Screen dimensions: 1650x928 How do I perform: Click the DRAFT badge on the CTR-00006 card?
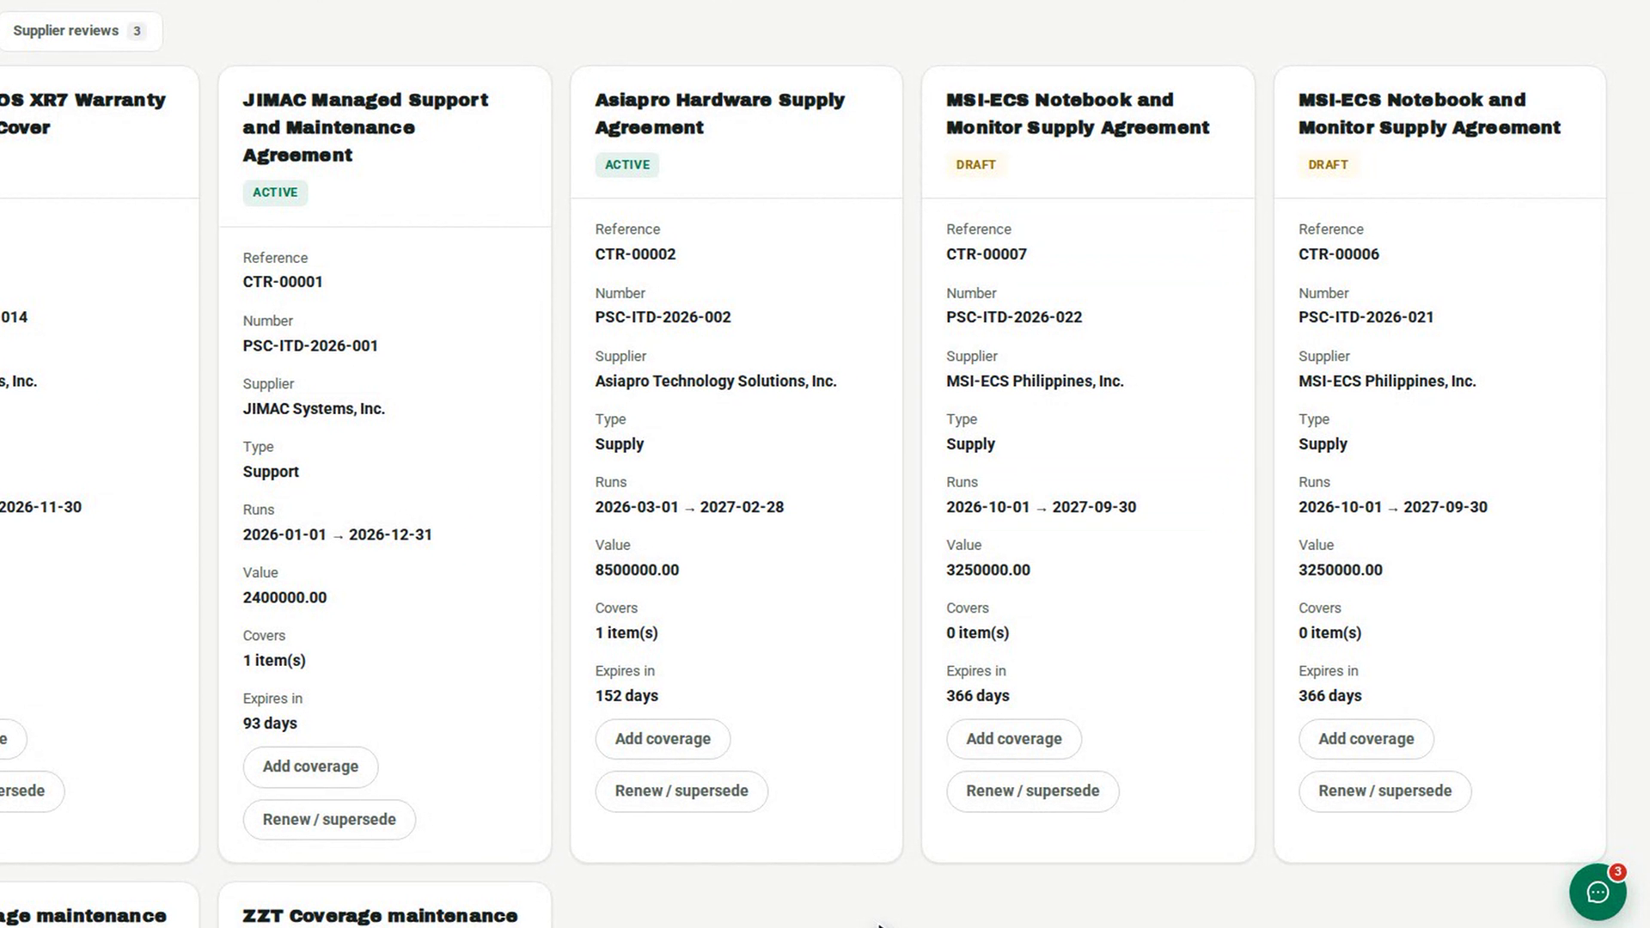1328,165
